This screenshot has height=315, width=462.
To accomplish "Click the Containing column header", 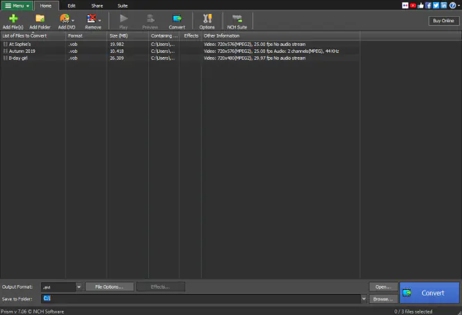I will click(x=164, y=35).
